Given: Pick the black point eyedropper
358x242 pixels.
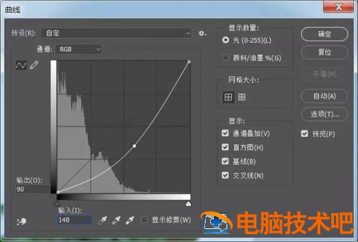Looking at the screenshot, I should (102, 220).
